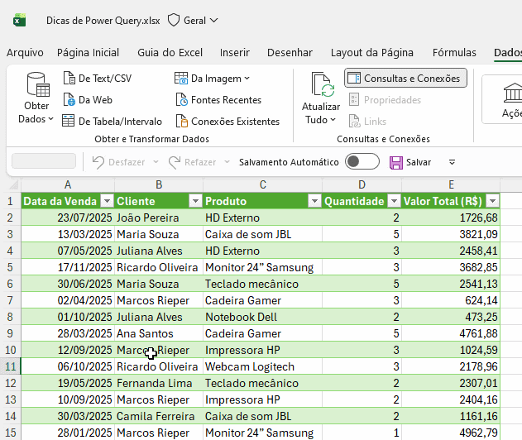Open the Cliente column filter dropdown

[x=194, y=201]
